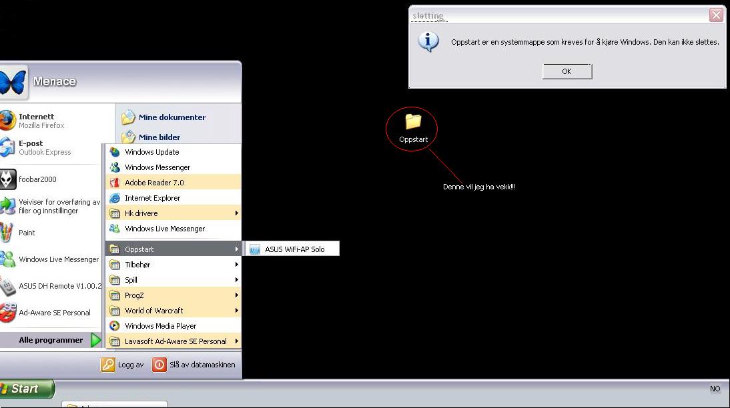
Task: Open foobar2000 from pinned list
Action: (51, 179)
